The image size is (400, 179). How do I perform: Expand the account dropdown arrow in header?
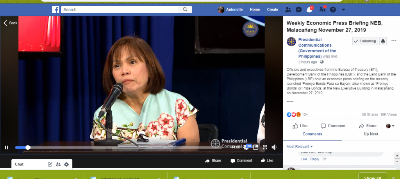tap(343, 9)
